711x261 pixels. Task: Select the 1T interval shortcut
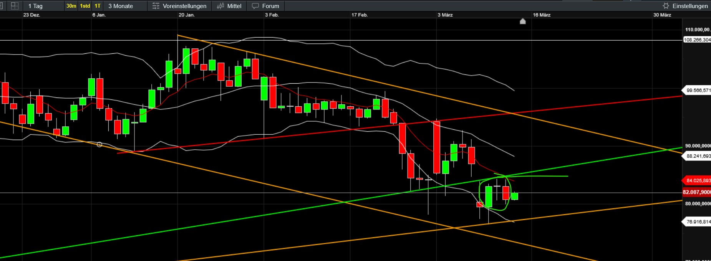(x=98, y=6)
